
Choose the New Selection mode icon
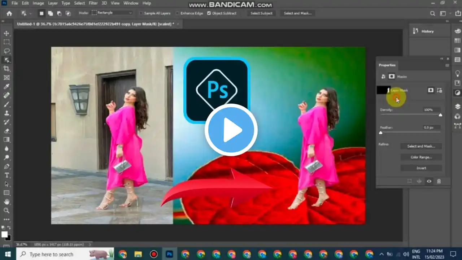(x=42, y=13)
